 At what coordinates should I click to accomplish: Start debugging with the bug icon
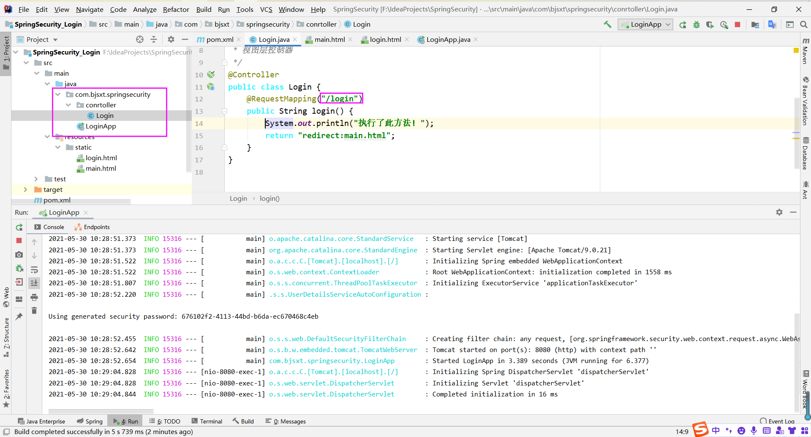tap(697, 25)
